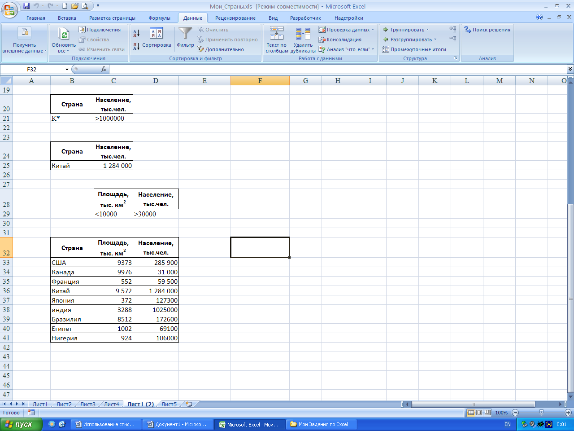This screenshot has height=431, width=574.
Task: Open Консолидация data consolidation
Action: click(340, 40)
